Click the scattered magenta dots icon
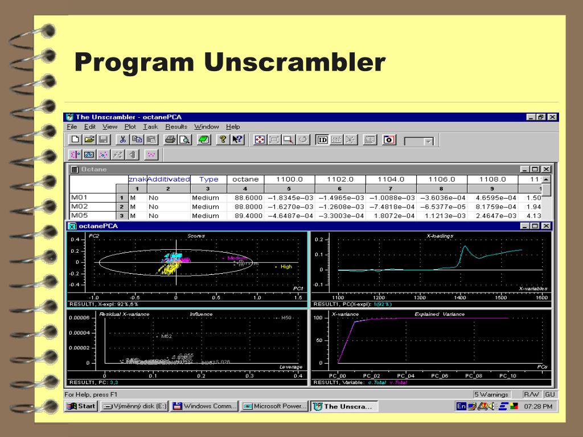 [x=104, y=154]
